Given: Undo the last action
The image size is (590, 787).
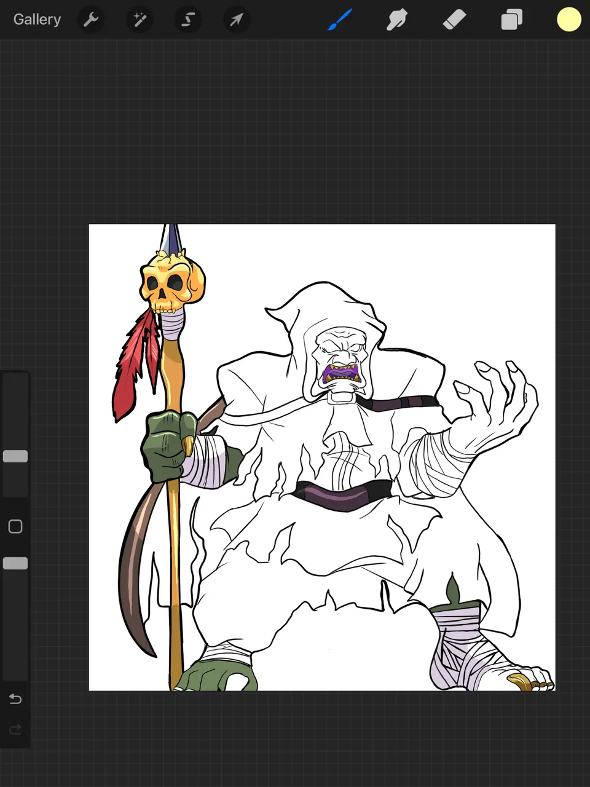Looking at the screenshot, I should (x=15, y=699).
